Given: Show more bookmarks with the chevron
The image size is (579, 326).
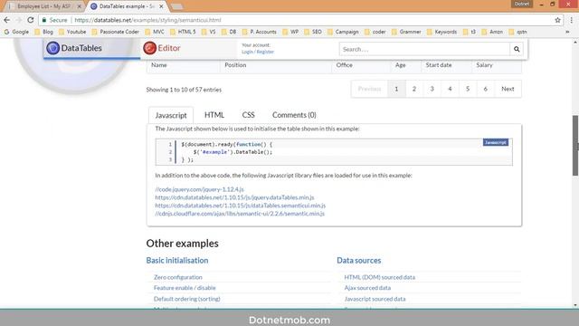Looking at the screenshot, I should 567,32.
